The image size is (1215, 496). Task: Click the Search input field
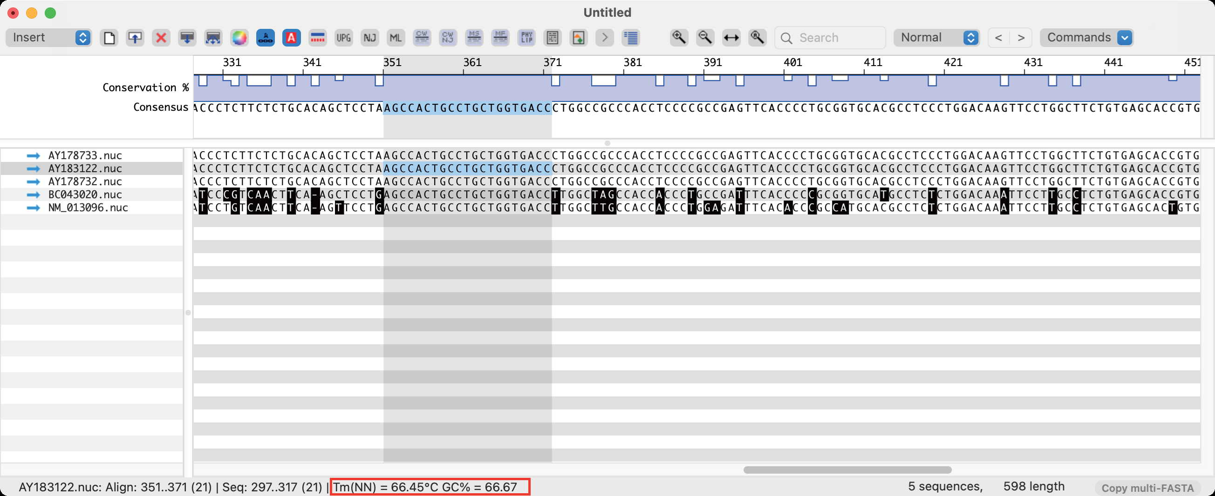point(830,38)
